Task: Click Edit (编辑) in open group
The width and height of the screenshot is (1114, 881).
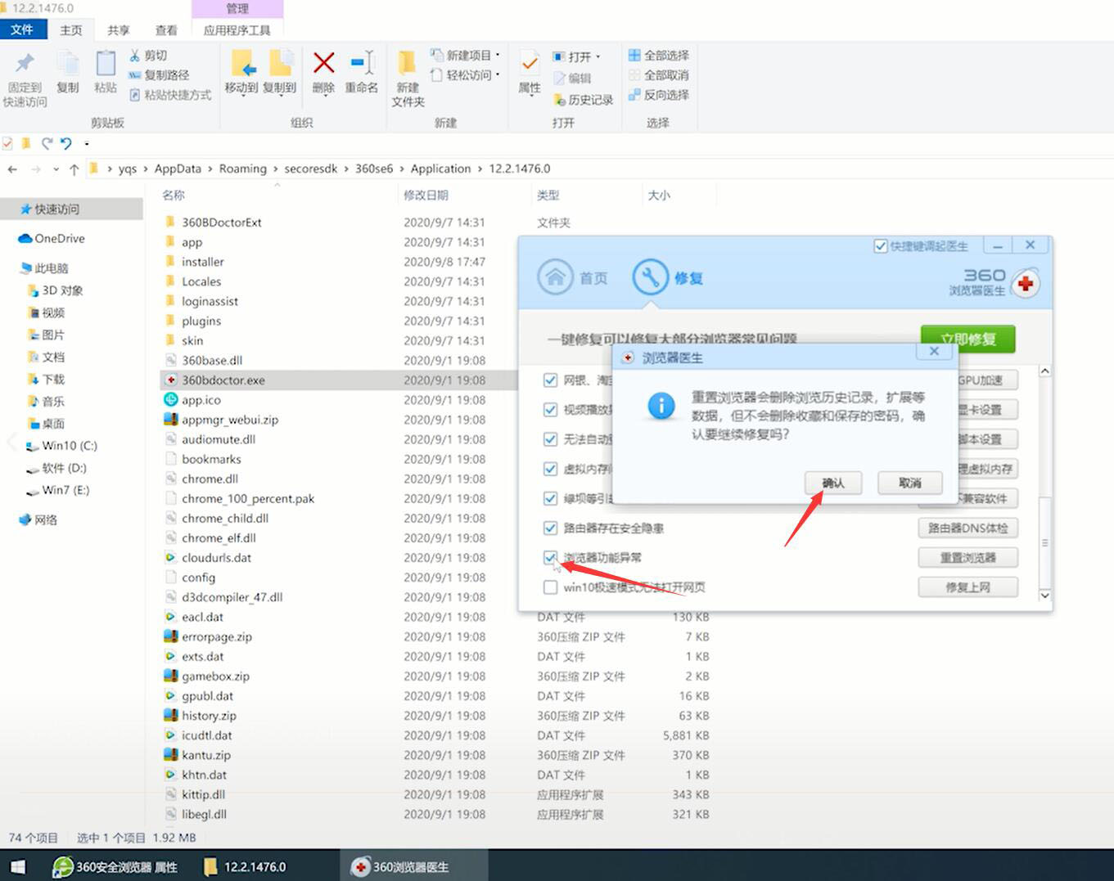Action: pyautogui.click(x=572, y=78)
